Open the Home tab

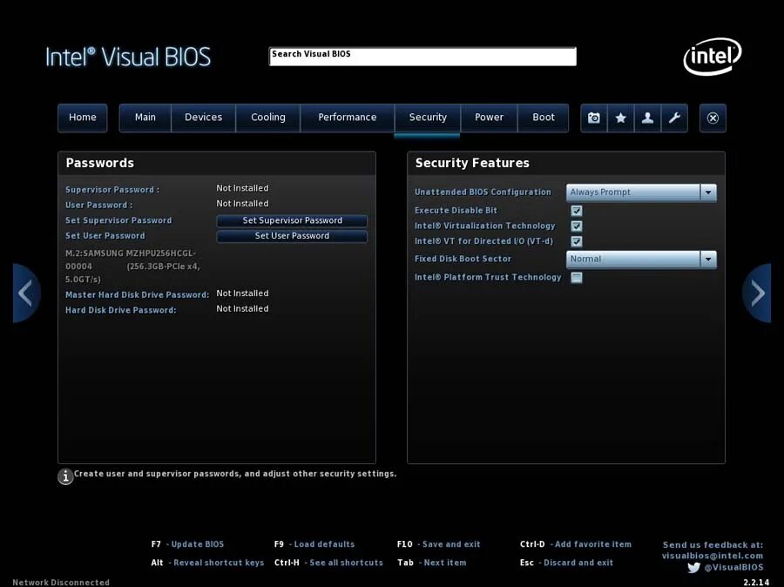tap(83, 118)
